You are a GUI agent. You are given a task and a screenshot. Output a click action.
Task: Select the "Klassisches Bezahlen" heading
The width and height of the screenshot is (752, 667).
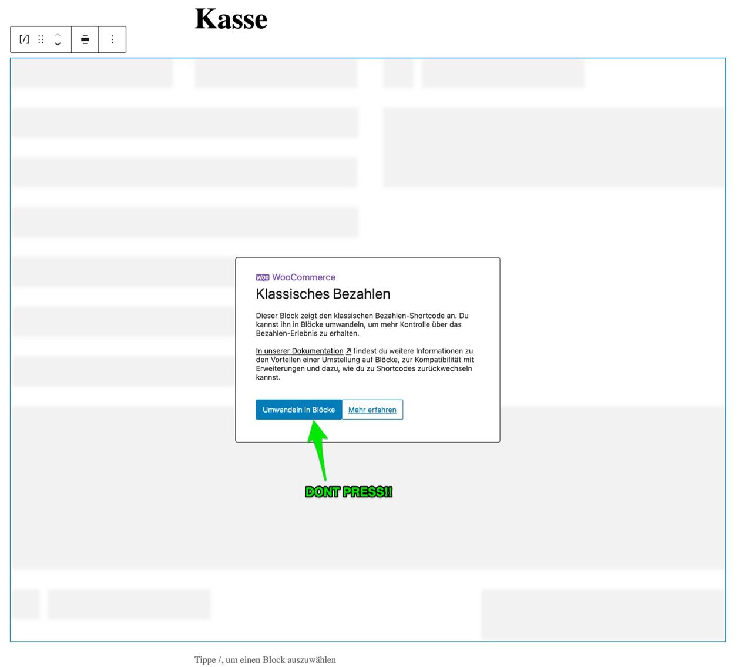(x=323, y=294)
